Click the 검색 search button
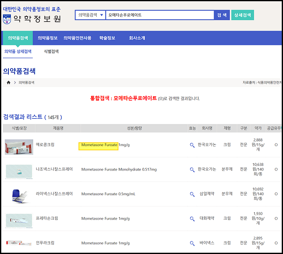Screen dimensions: 283x254 222,15
